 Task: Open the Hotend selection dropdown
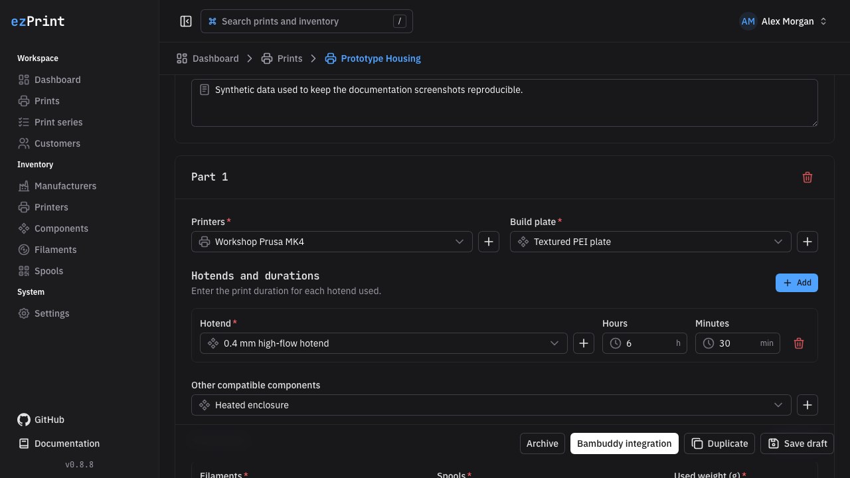tap(384, 343)
